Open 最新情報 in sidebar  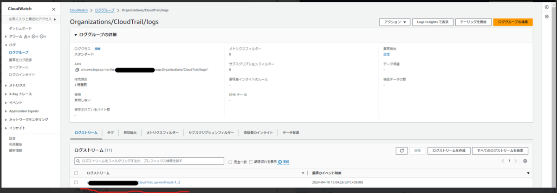click(x=15, y=150)
